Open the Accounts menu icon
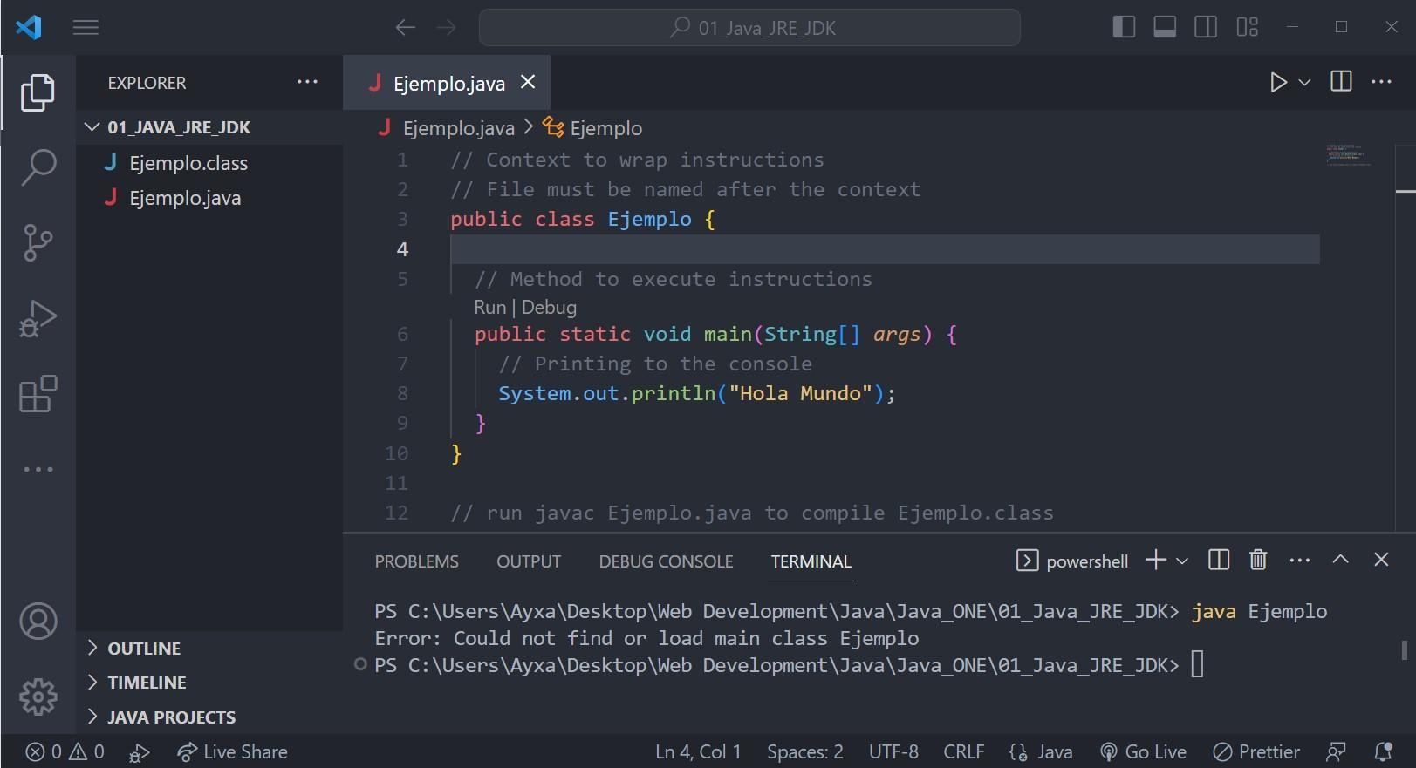 click(x=38, y=622)
